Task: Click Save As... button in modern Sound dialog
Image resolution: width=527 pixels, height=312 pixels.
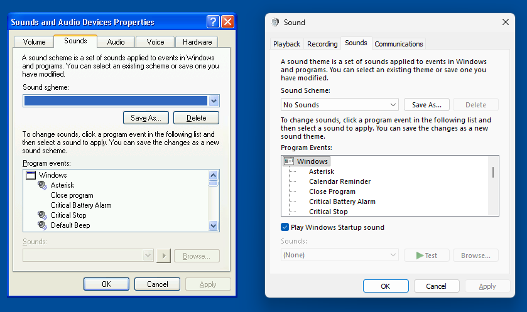Action: (x=427, y=105)
